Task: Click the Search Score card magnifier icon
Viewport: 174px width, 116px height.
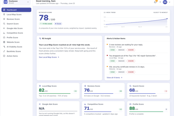Action: pos(130,86)
